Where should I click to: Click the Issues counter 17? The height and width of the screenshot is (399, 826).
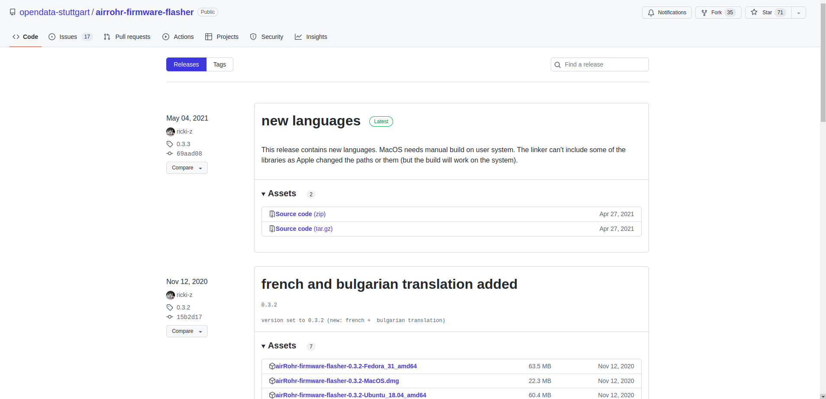pos(87,37)
